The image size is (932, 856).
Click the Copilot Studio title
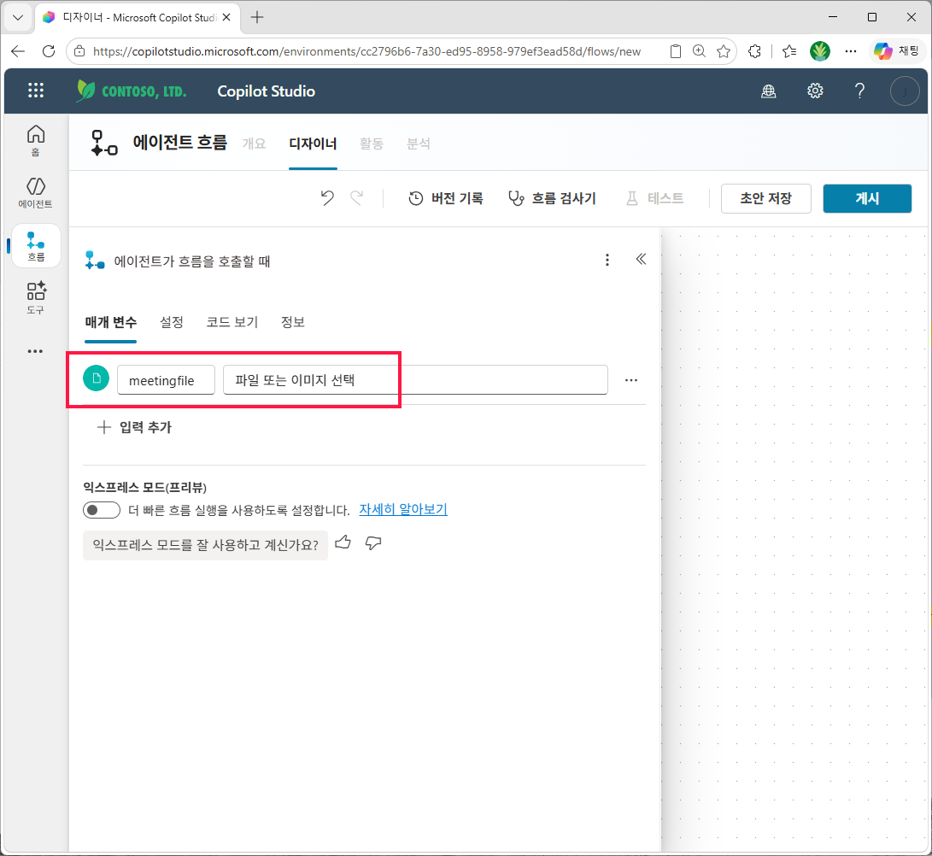point(267,91)
